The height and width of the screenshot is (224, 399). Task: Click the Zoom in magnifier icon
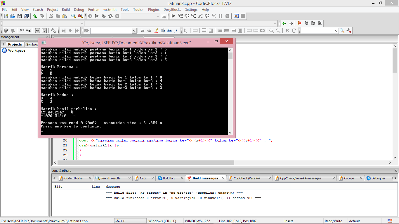pyautogui.click(x=271, y=31)
